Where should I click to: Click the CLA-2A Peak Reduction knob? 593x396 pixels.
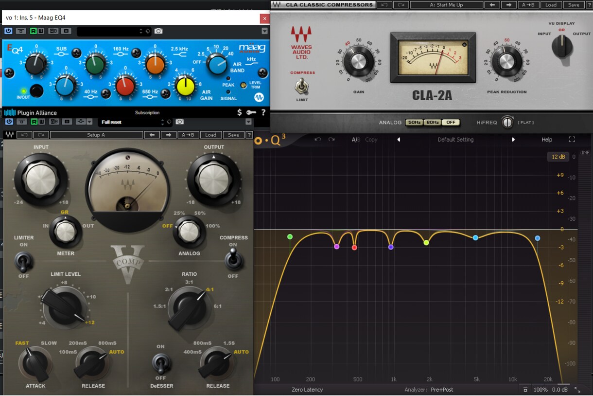pos(506,62)
